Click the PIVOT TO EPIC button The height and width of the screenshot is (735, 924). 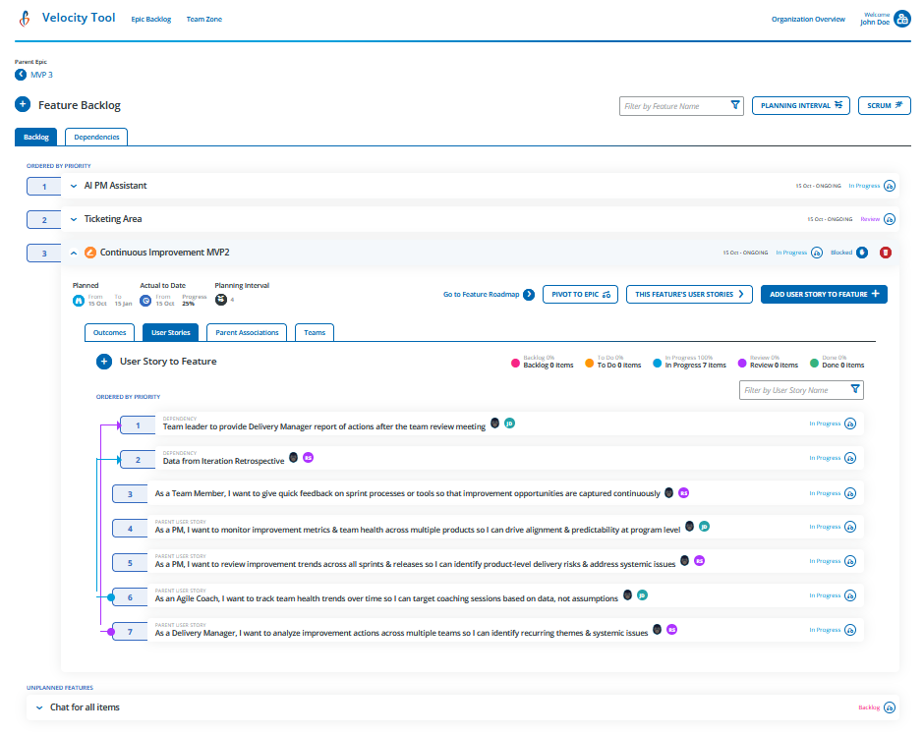click(x=580, y=294)
